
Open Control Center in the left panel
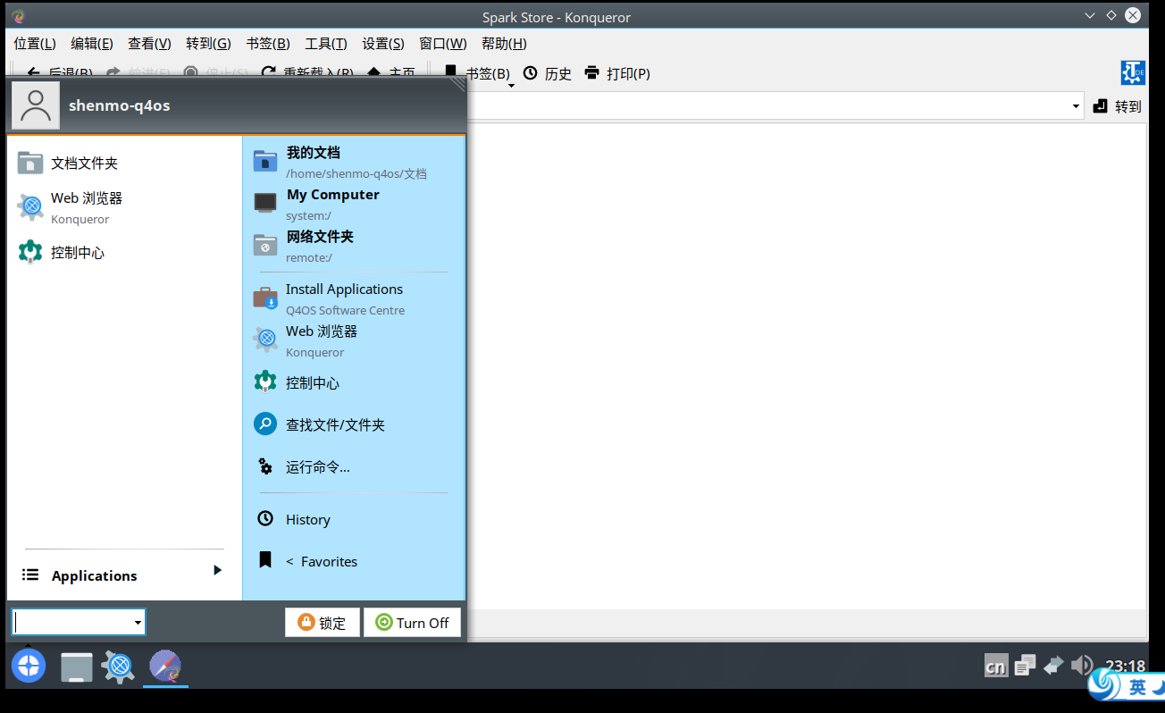pos(77,253)
